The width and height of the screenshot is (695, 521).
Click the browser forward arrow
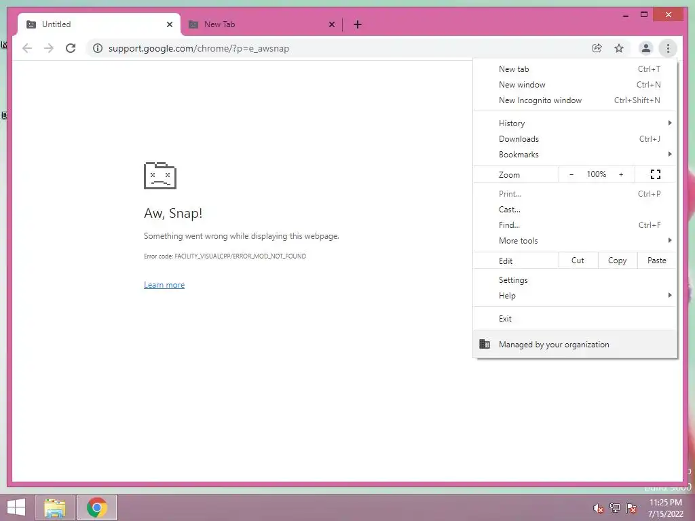[49, 48]
